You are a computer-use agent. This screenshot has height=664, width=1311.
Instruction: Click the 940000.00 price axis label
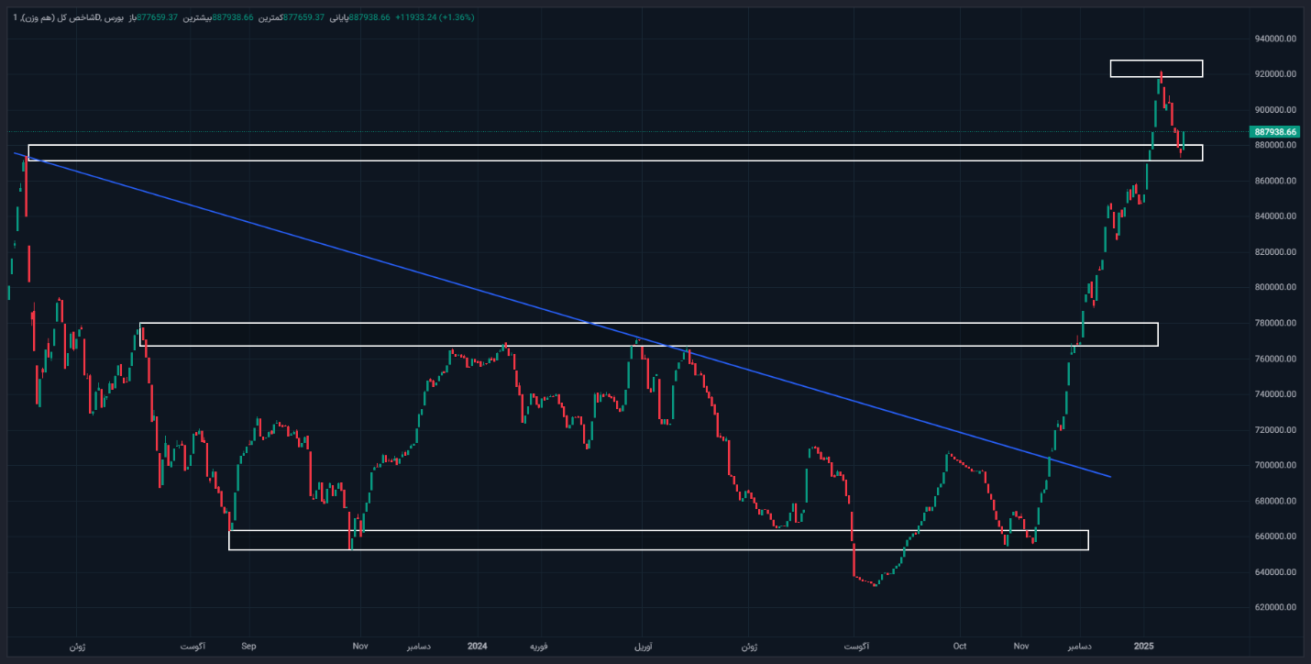coord(1274,39)
